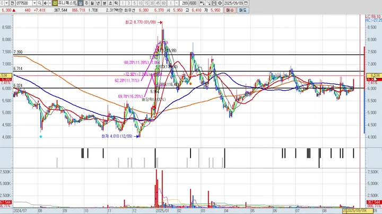Click the save chart floppy icon
The width and height of the screenshot is (382, 214).
click(214, 3)
